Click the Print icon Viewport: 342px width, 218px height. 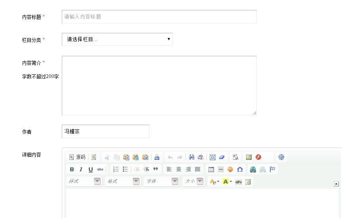pos(157,157)
